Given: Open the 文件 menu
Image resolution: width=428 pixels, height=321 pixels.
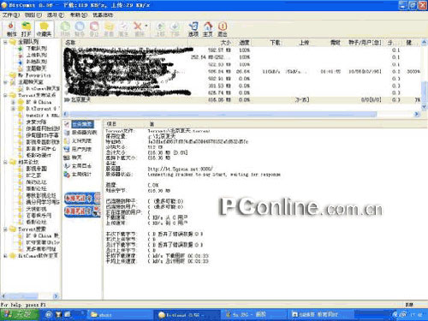Looking at the screenshot, I should [11, 15].
